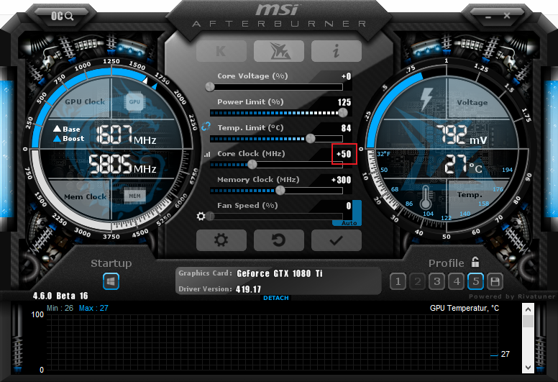Click fan speed gear settings icon
The height and width of the screenshot is (382, 558).
click(201, 216)
